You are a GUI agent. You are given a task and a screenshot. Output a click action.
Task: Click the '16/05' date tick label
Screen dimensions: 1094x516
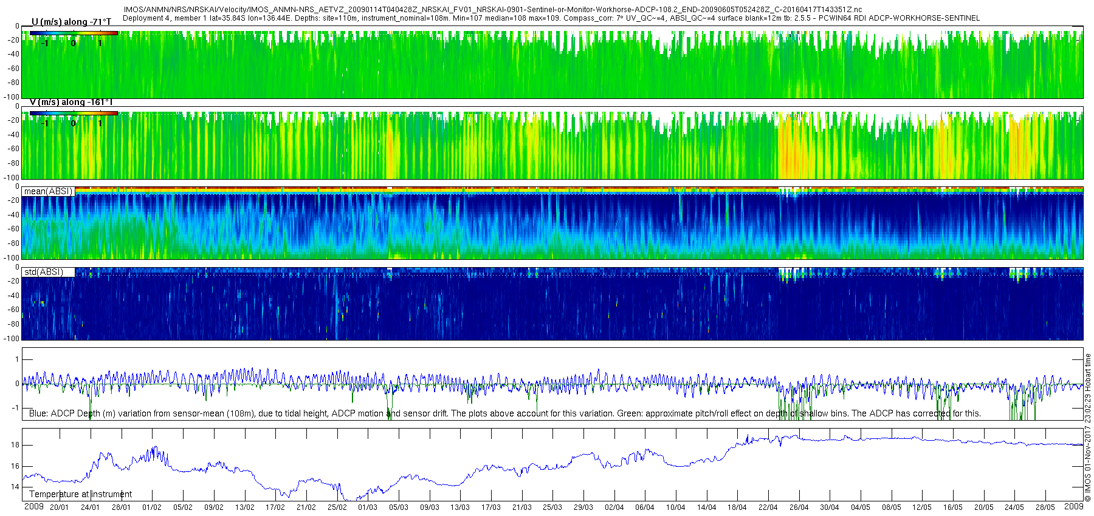coord(953,508)
